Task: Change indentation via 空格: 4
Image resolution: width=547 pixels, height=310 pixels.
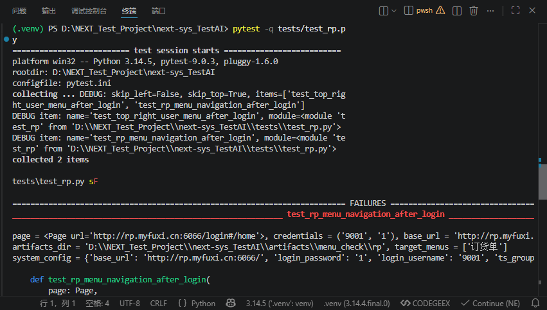Action: click(97, 304)
